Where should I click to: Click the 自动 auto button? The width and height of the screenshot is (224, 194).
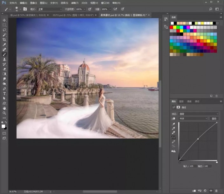pyautogui.click(x=214, y=119)
